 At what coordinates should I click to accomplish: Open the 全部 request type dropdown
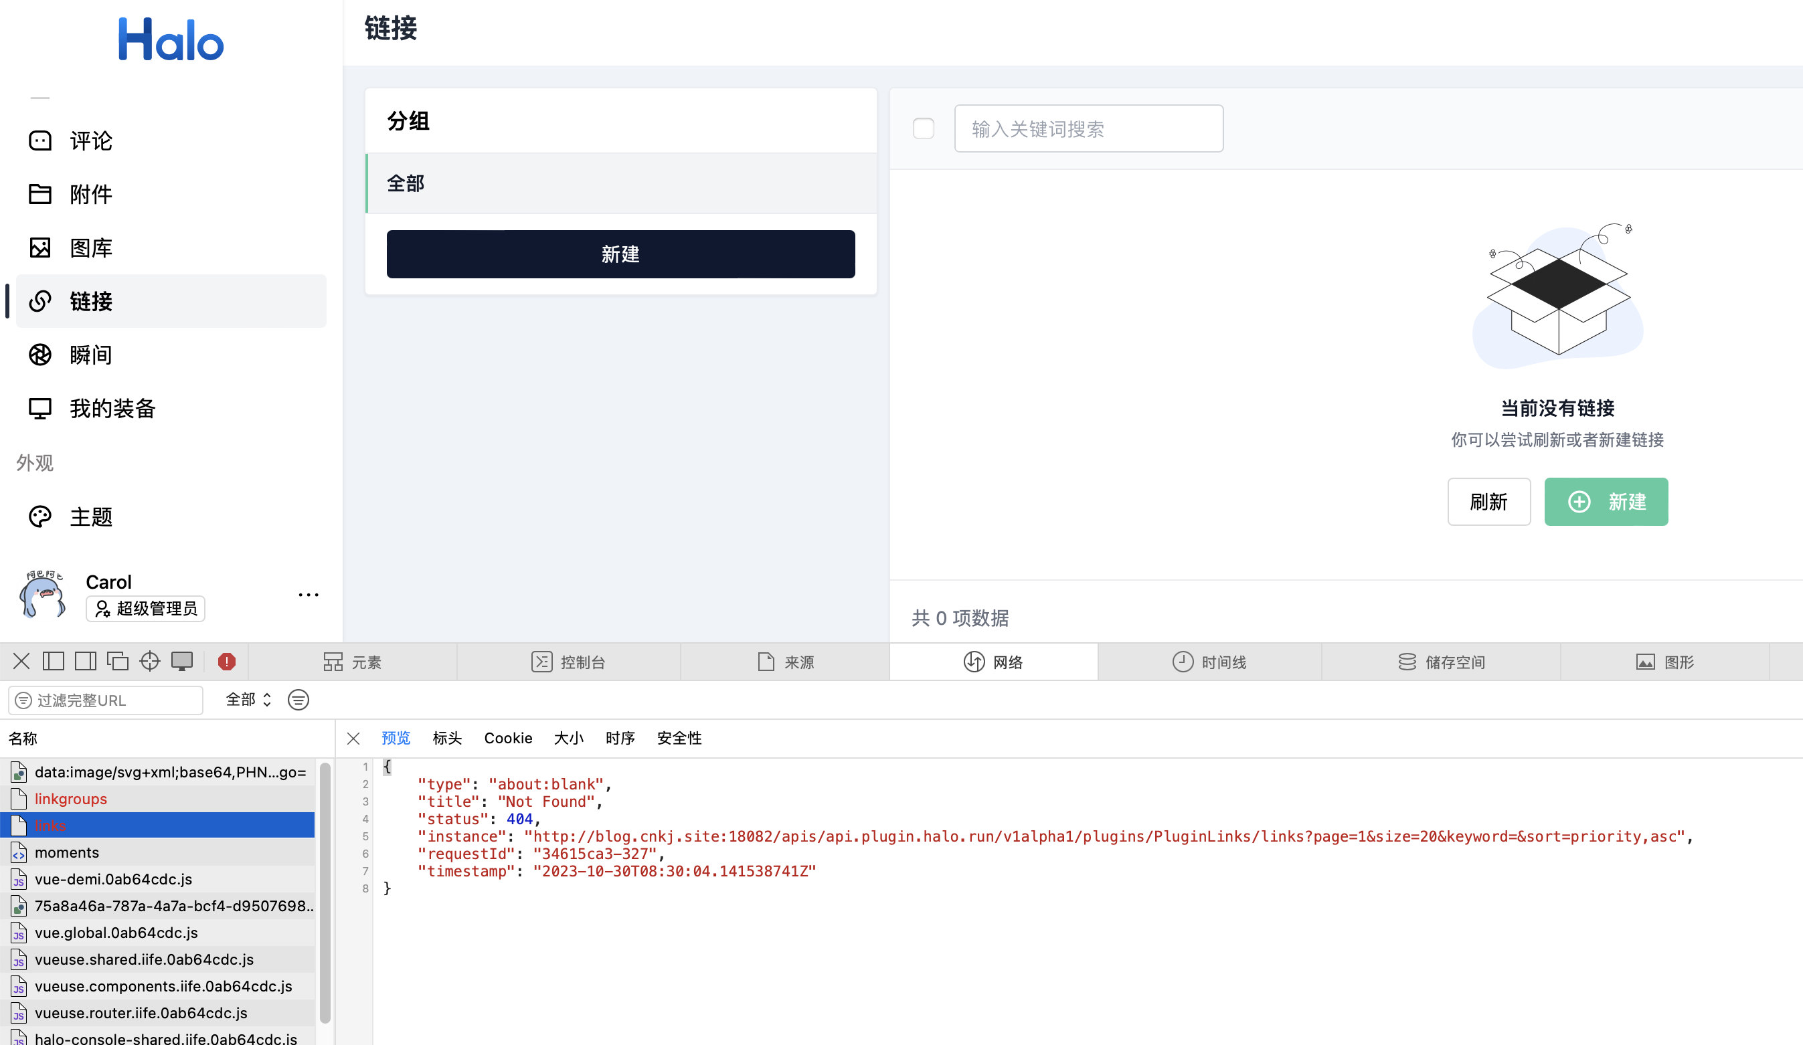tap(247, 700)
